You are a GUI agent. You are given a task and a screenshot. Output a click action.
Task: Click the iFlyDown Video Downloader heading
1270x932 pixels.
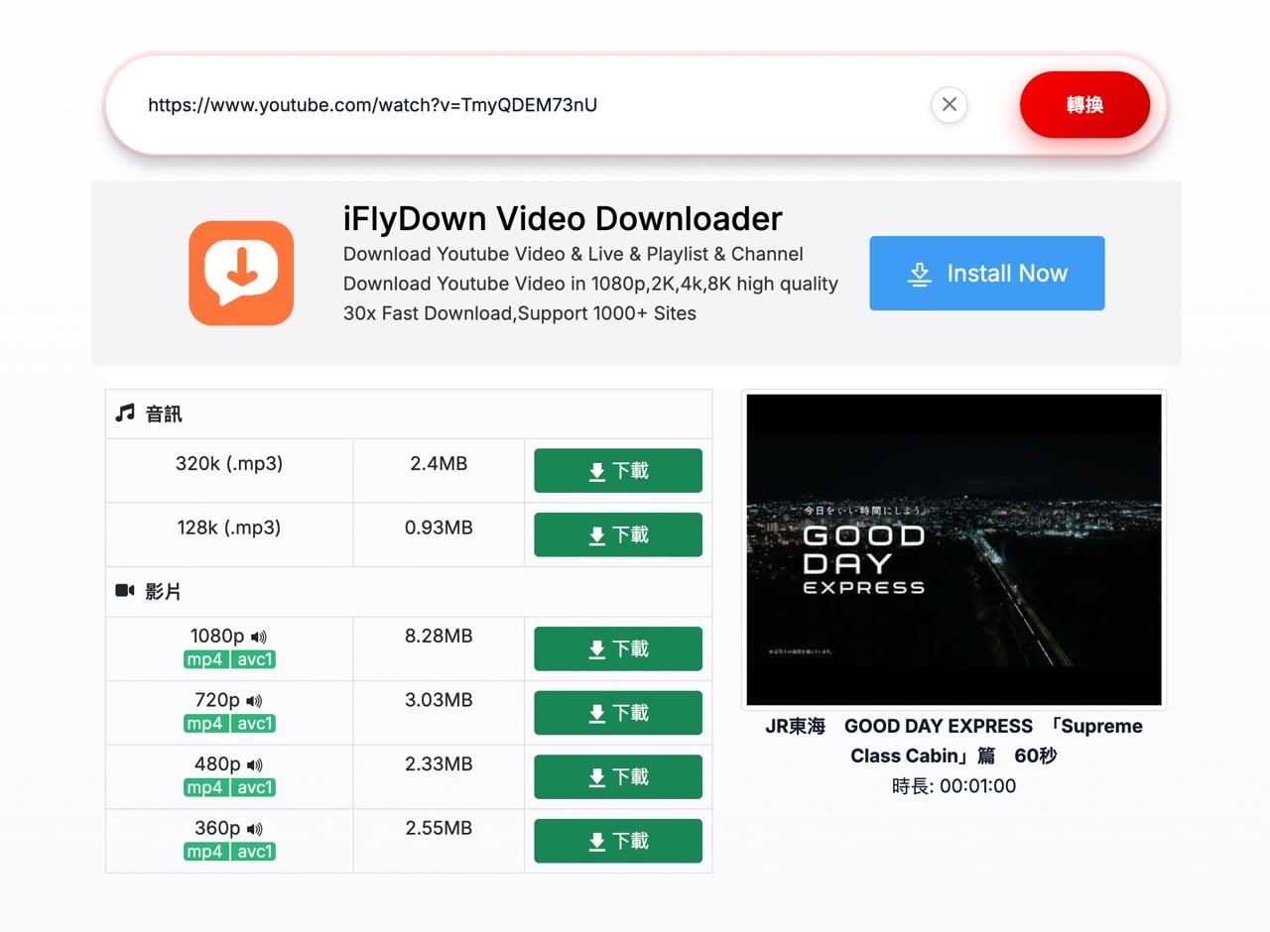[563, 218]
